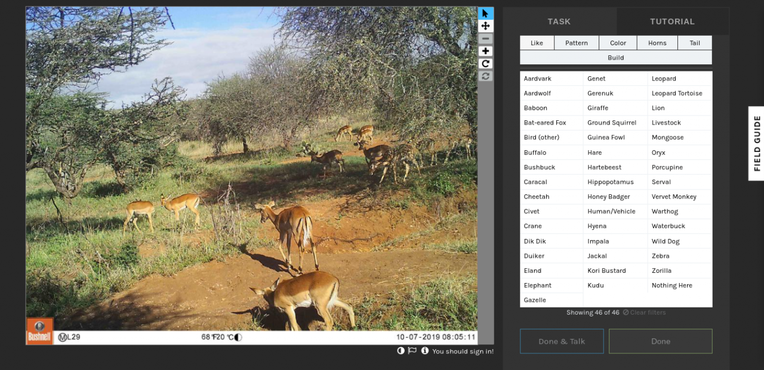Viewport: 764px width, 370px height.
Task: Select Caracal species
Action: pyautogui.click(x=552, y=182)
